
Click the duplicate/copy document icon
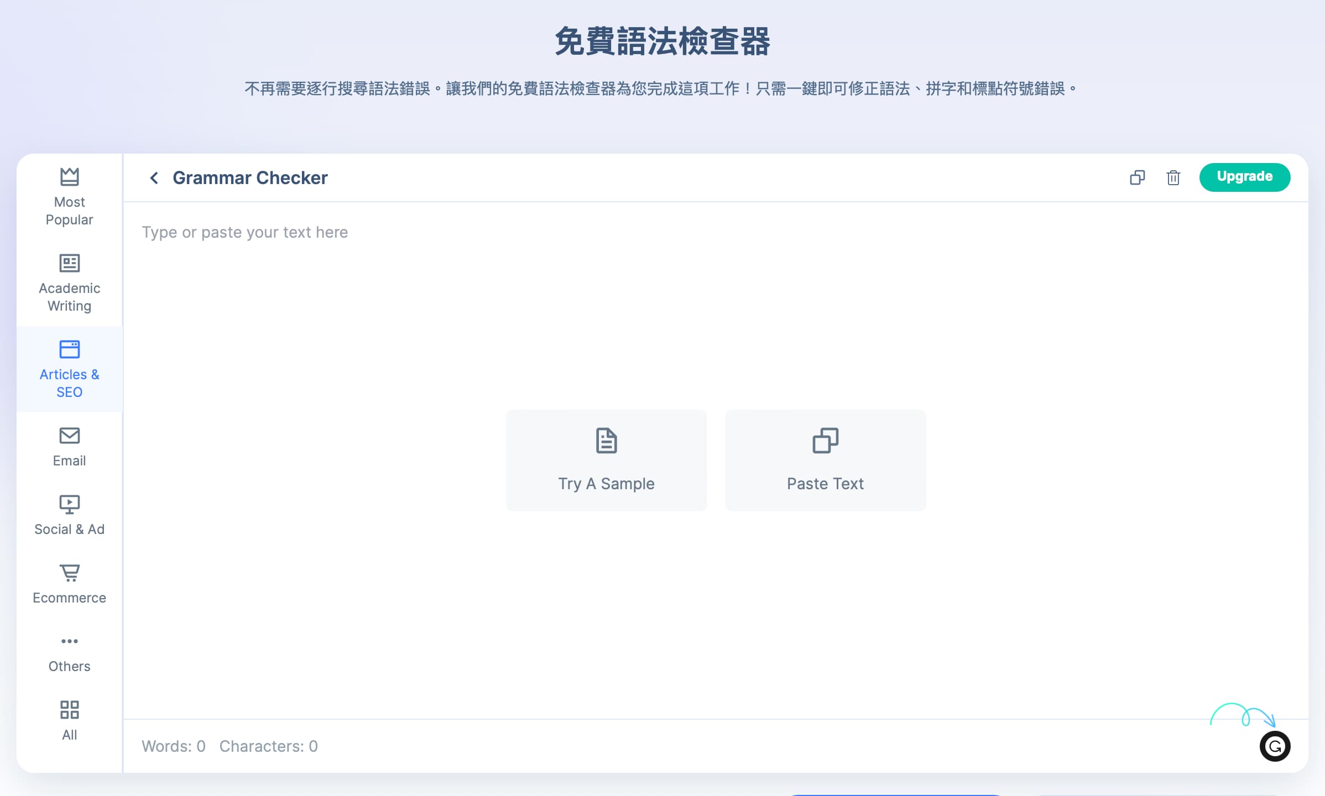coord(1136,177)
